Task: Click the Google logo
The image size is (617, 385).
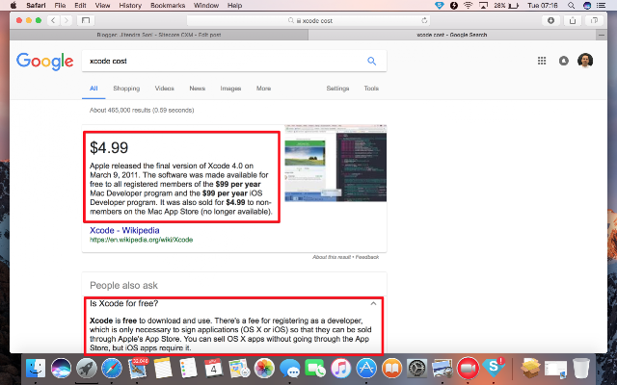Action: point(45,62)
